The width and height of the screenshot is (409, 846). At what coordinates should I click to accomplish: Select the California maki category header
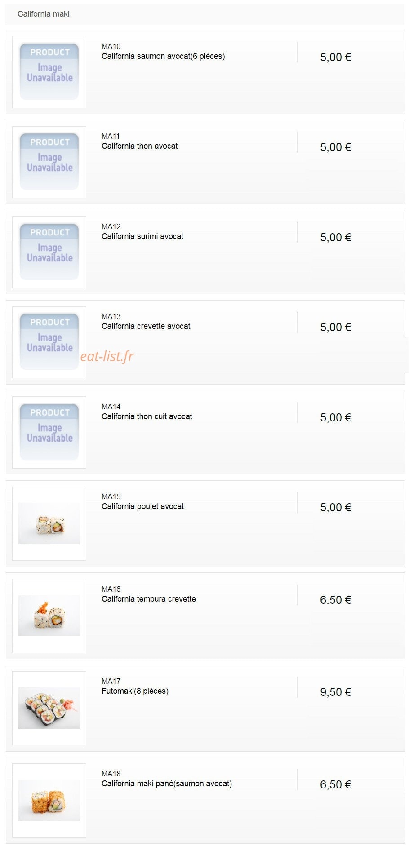click(x=44, y=14)
